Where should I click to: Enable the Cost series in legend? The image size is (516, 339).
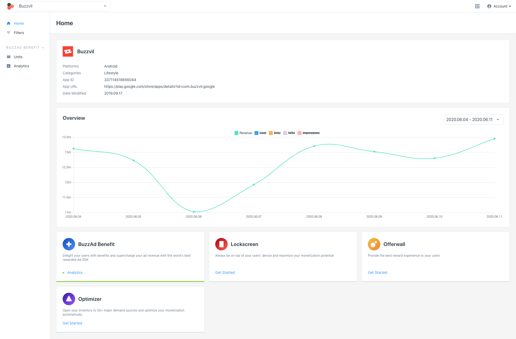[260, 133]
